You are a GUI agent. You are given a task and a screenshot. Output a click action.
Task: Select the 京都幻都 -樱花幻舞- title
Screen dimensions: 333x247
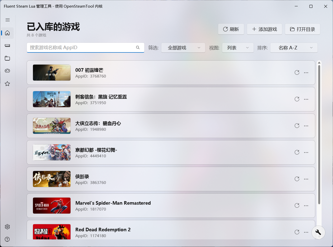(96, 150)
